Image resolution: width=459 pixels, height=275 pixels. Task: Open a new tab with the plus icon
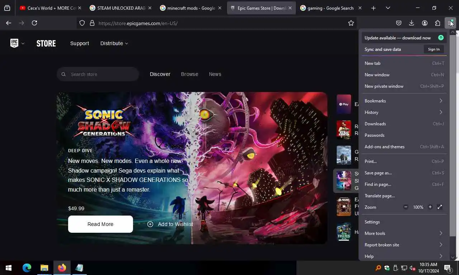coord(373,8)
